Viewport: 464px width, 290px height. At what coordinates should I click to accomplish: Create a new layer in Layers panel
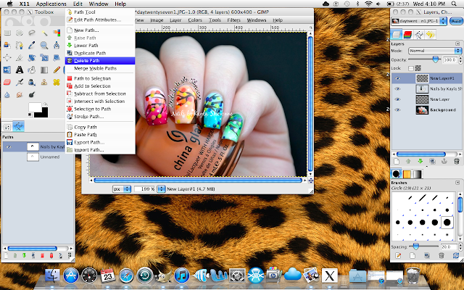[x=397, y=161]
